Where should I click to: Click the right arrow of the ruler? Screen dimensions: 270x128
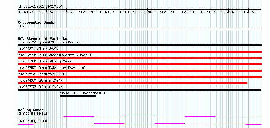pyautogui.click(x=260, y=9)
